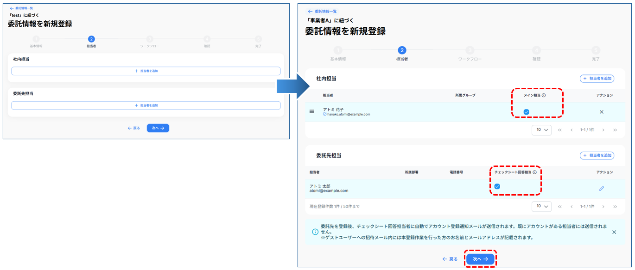
Task: Go to last page in 社内担当 table pagination
Action: (x=615, y=130)
